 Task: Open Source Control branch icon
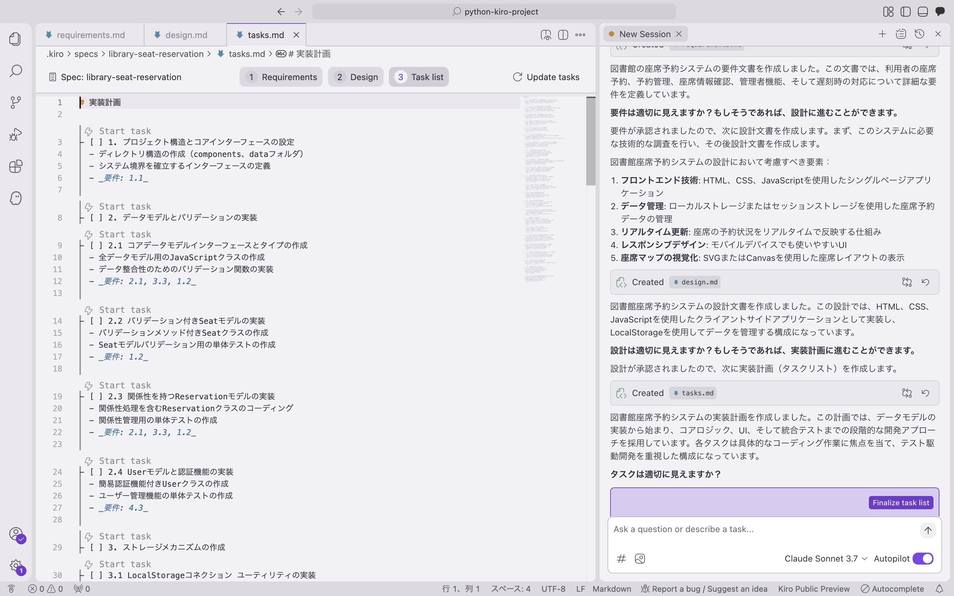pos(15,103)
